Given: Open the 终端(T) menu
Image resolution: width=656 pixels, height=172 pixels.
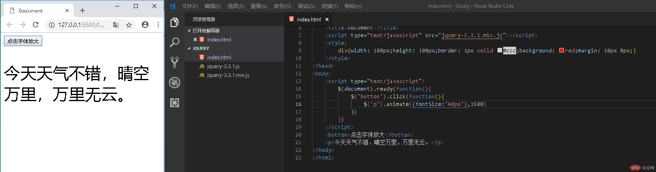Looking at the screenshot, I should pos(330,6).
